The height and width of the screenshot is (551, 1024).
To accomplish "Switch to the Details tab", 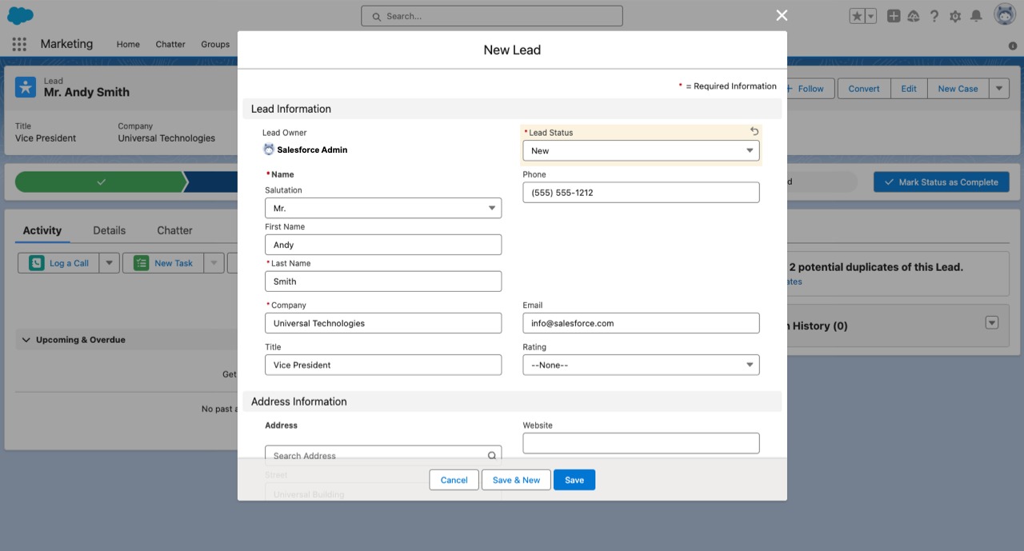I will (x=109, y=230).
